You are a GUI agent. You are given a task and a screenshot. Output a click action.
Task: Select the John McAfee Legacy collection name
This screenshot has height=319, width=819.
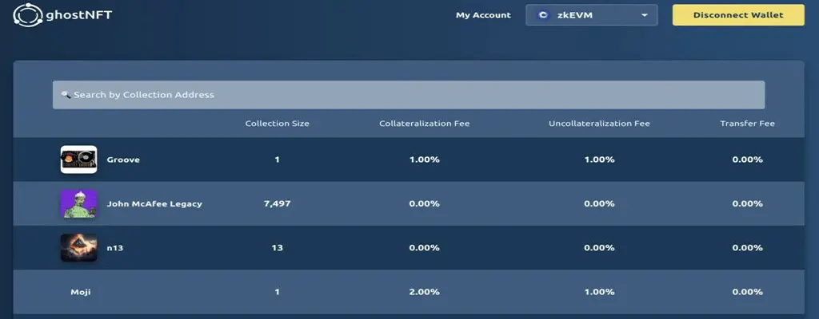tap(154, 204)
